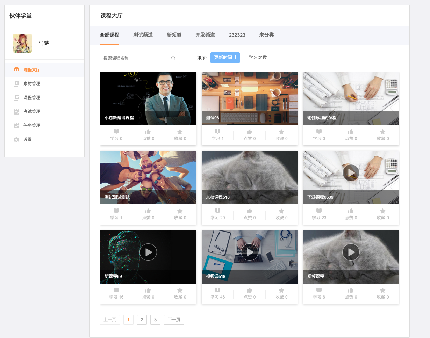Click favorite star on 瑜伽添加的课程
The height and width of the screenshot is (338, 430).
[383, 132]
